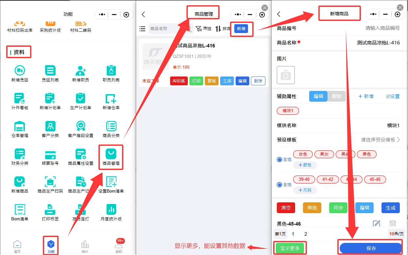Expand the 请选择预设模板 selector
The width and height of the screenshot is (408, 255).
click(x=380, y=140)
